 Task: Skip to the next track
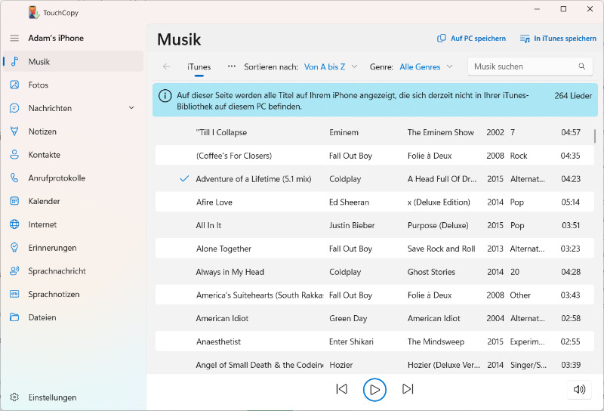point(408,389)
